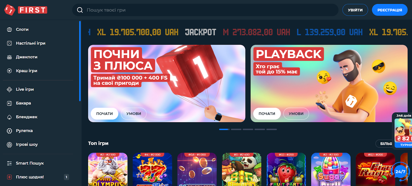The height and width of the screenshot is (186, 412).
Task: Open the 24/7 support chat bubble
Action: click(400, 171)
